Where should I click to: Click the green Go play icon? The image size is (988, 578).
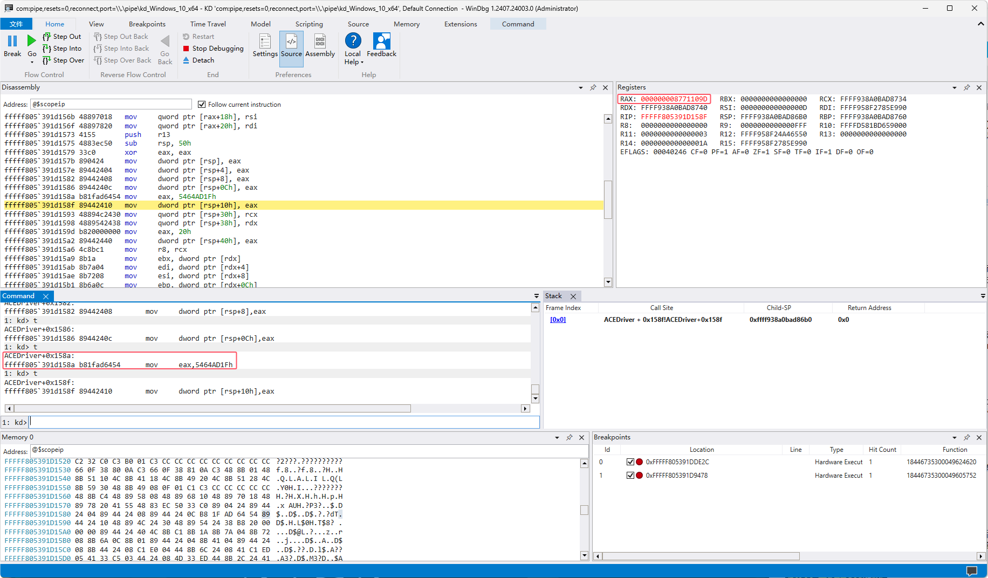pos(32,40)
